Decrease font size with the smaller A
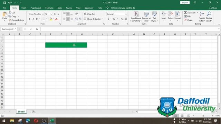Image resolution: width=221 pixels, height=124 pixels. 58,14
